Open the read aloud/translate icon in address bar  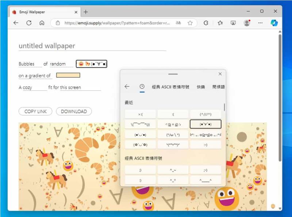coord(178,23)
